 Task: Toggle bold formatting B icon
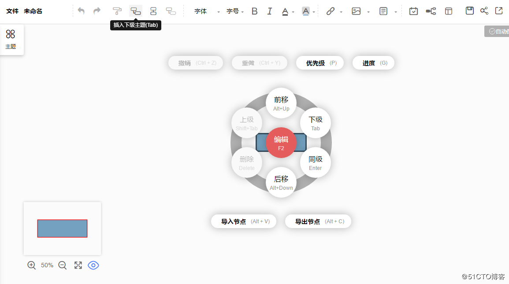click(255, 11)
